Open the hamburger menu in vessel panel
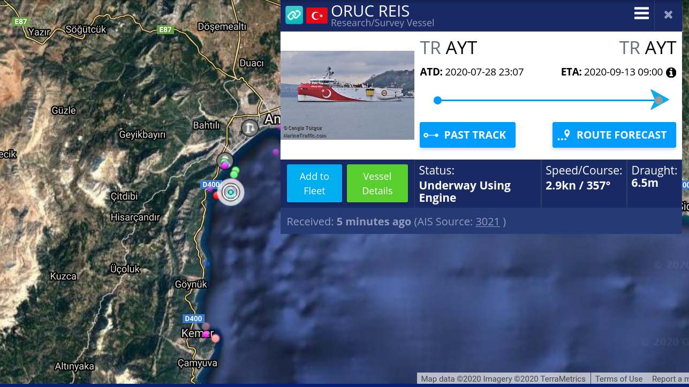689x387 pixels. (641, 14)
